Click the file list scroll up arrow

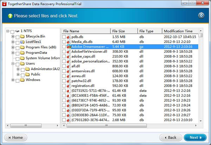[200, 31]
